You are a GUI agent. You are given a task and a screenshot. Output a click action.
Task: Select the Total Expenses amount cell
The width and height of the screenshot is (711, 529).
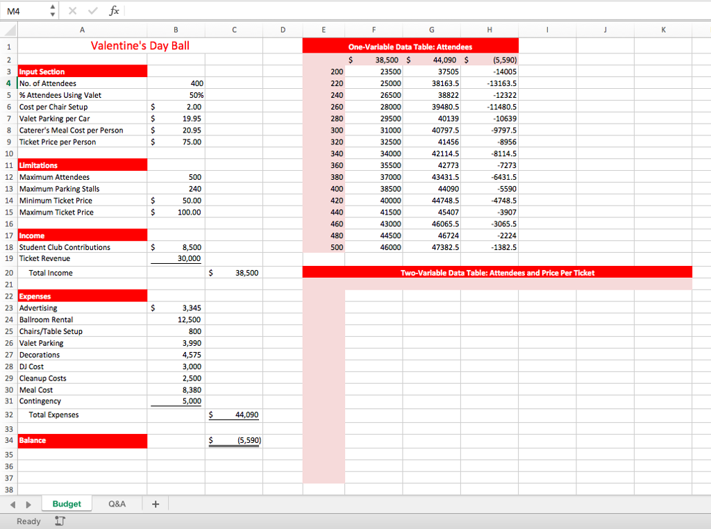[x=234, y=414]
